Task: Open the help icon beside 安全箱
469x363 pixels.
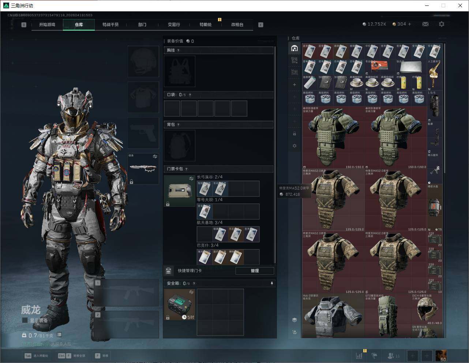Action: point(194,284)
